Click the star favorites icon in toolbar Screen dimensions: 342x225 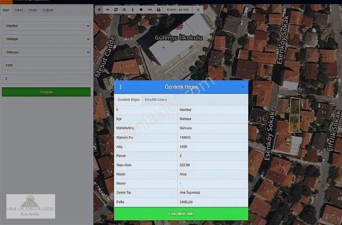(141, 10)
